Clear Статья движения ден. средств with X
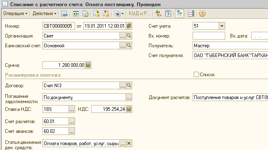 [129, 143]
